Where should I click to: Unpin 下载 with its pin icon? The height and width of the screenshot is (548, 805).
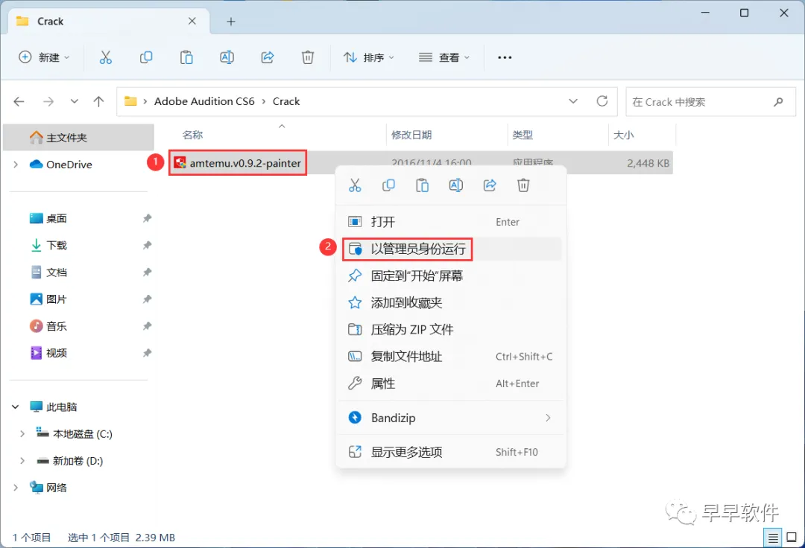coord(148,245)
